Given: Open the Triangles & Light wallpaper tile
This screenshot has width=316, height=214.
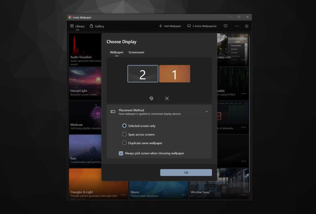Looking at the screenshot, I should pos(98,184).
